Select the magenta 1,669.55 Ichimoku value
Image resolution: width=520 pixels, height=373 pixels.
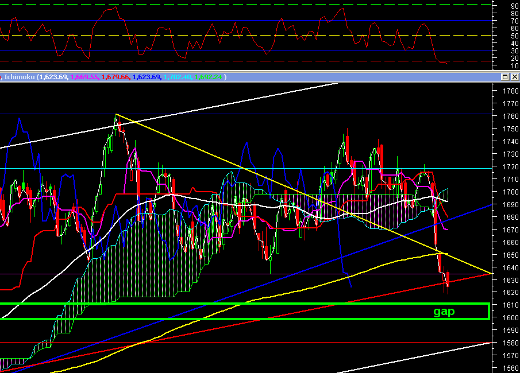84,77
